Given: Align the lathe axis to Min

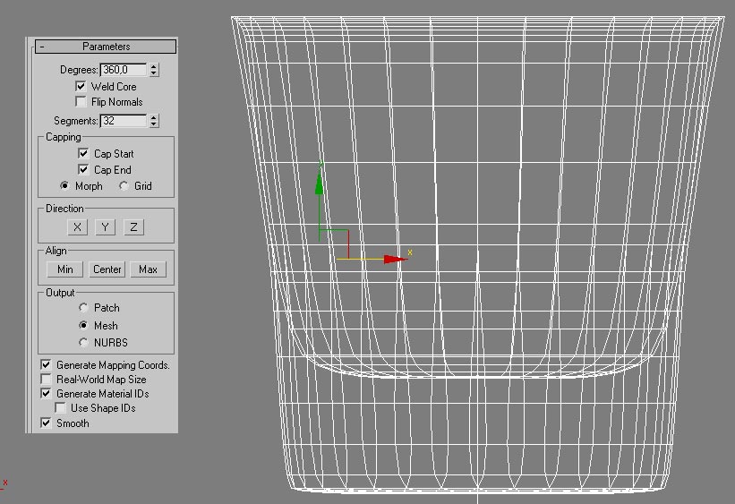Looking at the screenshot, I should (64, 269).
